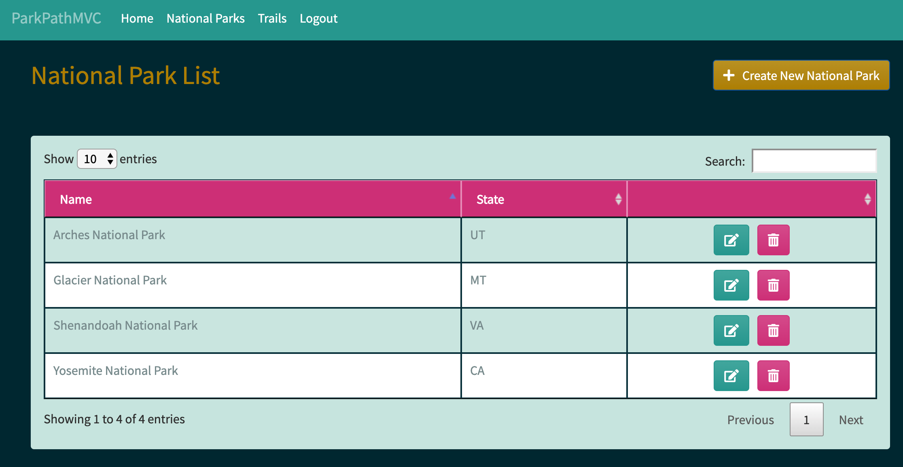Edit the Arches National Park entry
Screen dimensions: 903x467
point(731,240)
